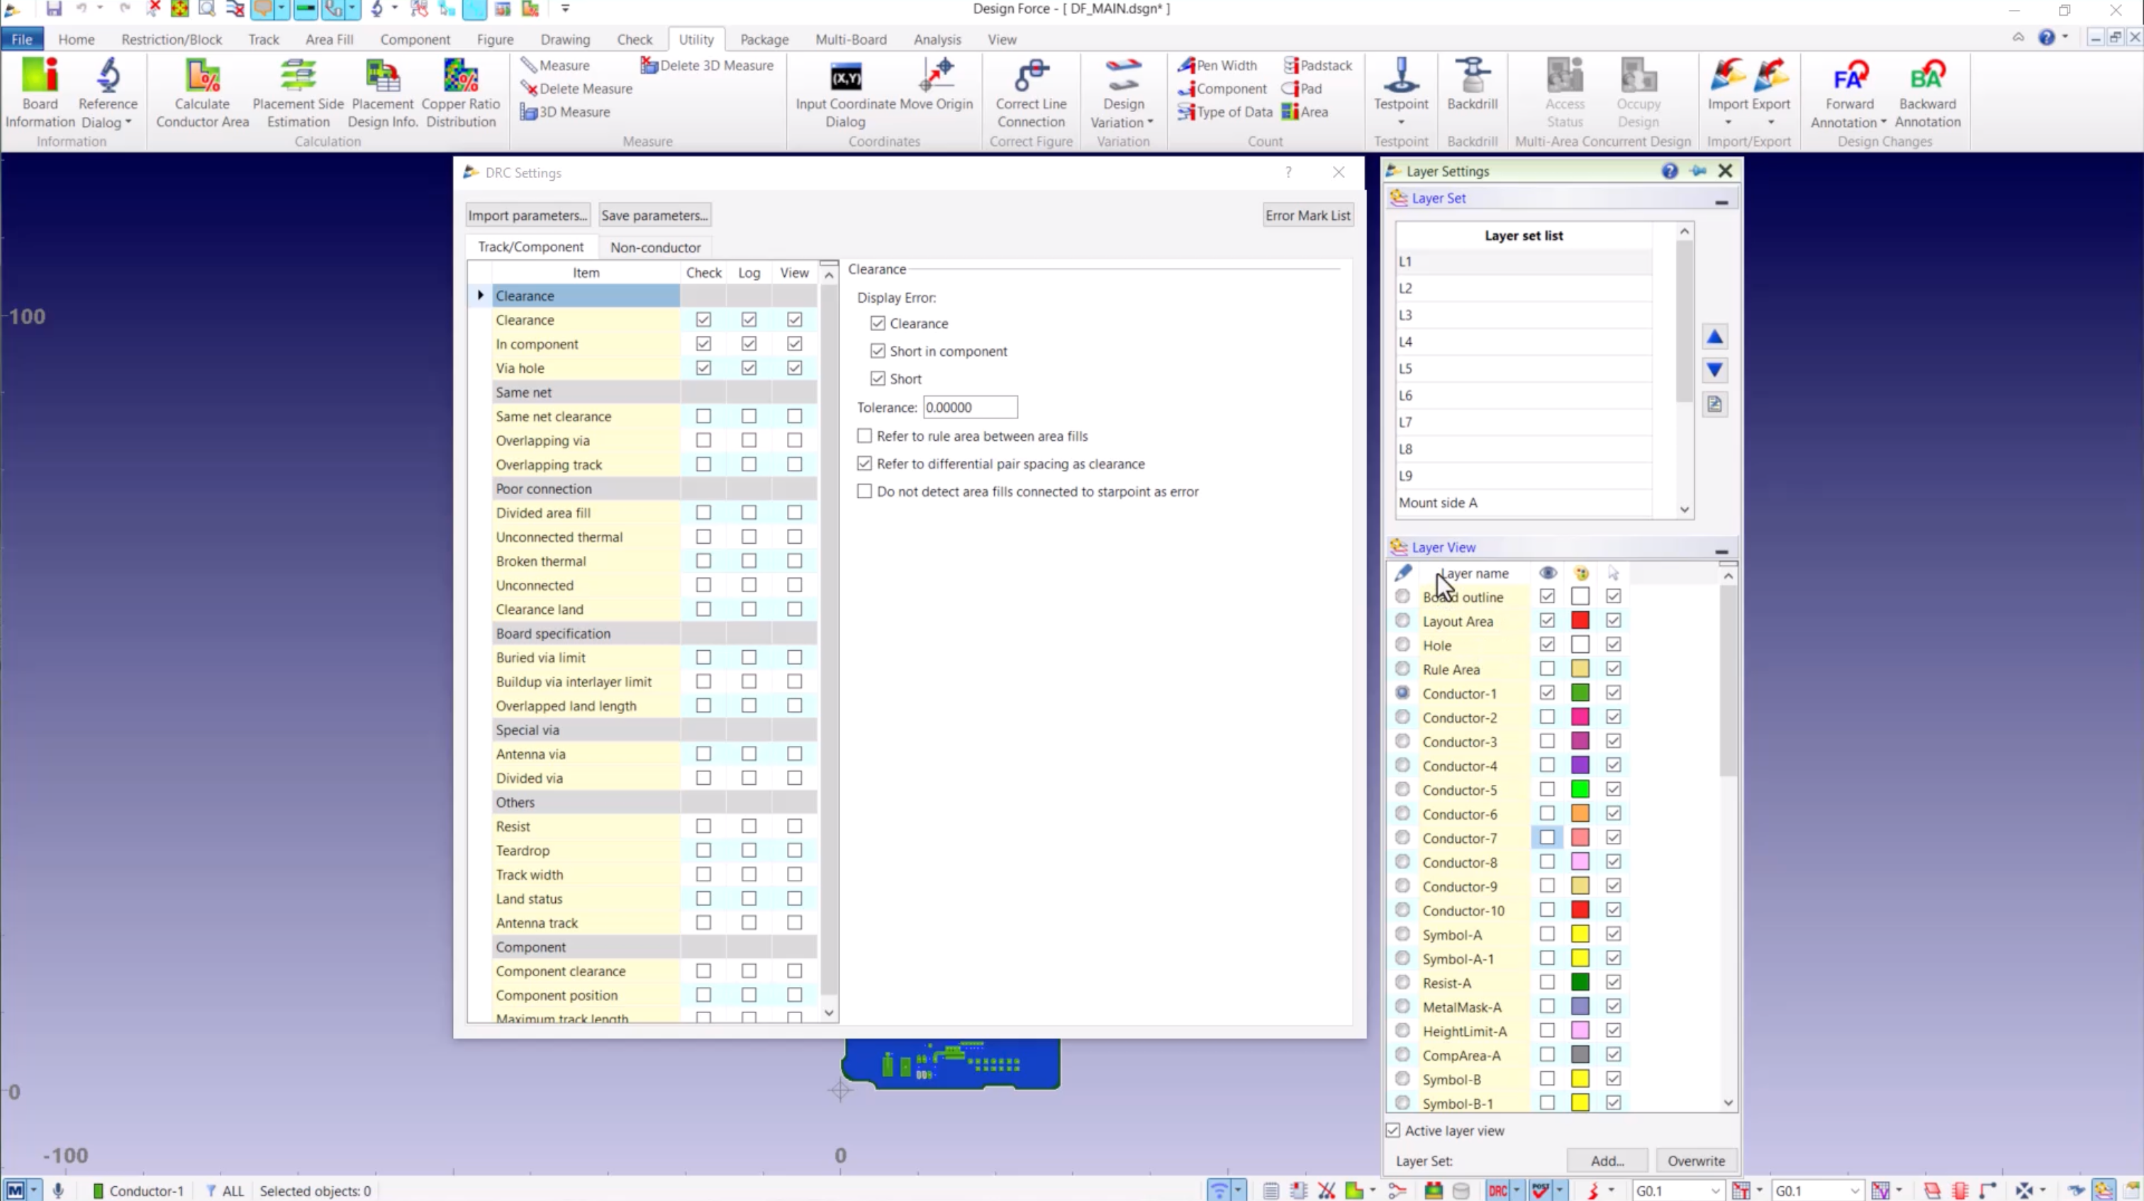This screenshot has width=2144, height=1201.
Task: Change Layout Area red color swatch
Action: [1580, 620]
